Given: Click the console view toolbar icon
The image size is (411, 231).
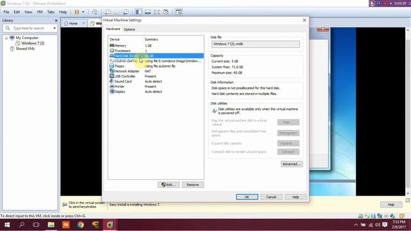Looking at the screenshot, I should point(179,12).
